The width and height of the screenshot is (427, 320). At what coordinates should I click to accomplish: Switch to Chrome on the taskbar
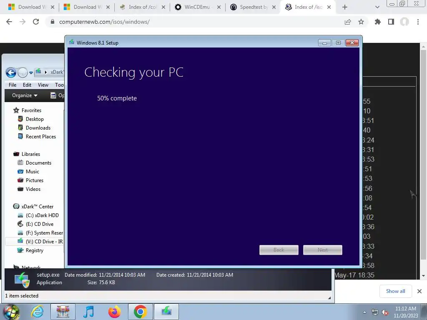140,312
